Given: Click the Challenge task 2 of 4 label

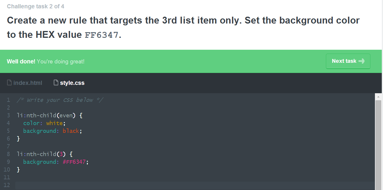Looking at the screenshot, I should coord(35,6).
